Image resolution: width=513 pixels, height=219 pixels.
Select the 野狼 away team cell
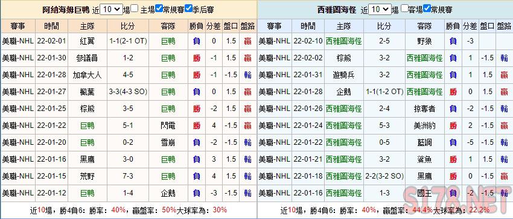pyautogui.click(x=425, y=41)
